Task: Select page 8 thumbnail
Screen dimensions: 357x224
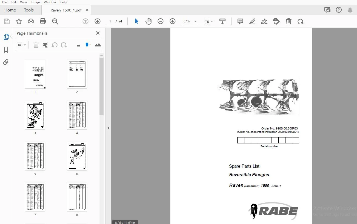Action: click(77, 197)
